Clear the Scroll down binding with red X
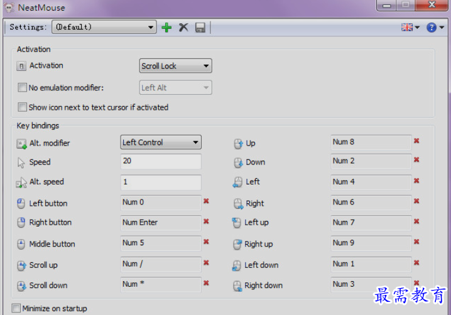Viewport: 451px width, 315px height. 206,283
